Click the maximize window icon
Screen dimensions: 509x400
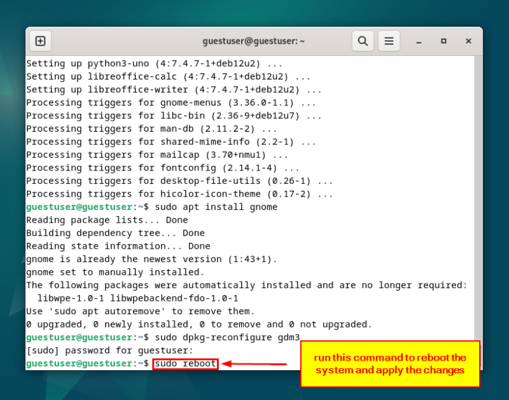(x=443, y=41)
